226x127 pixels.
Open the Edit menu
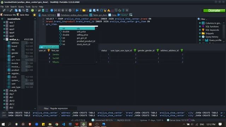[7, 7]
